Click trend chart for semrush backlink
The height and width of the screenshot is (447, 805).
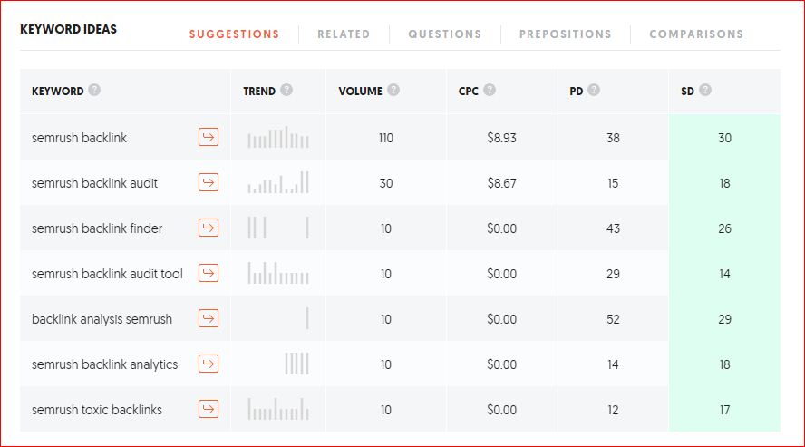tap(278, 137)
